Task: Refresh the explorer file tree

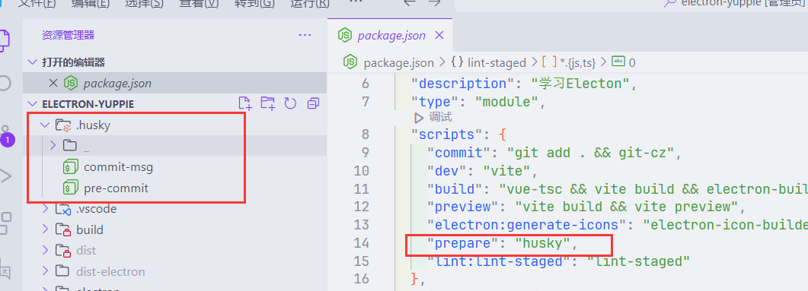Action: [290, 104]
